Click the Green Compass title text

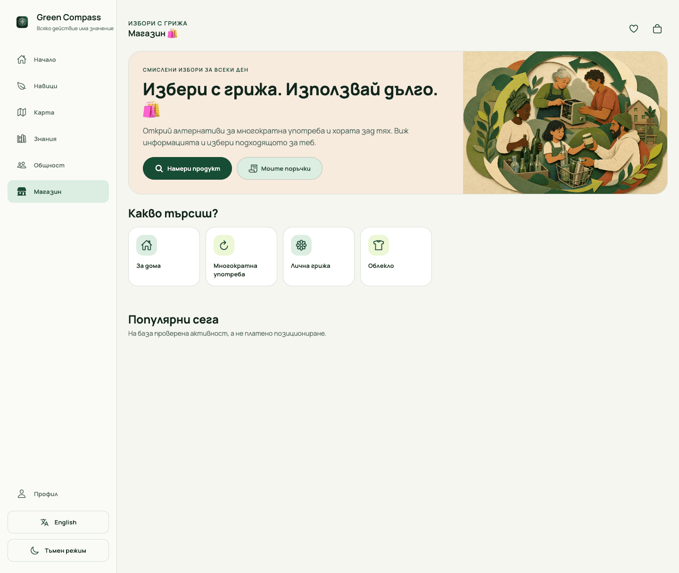[x=69, y=17]
